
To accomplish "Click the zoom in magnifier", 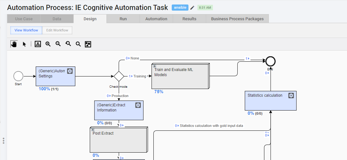I will [x=48, y=44].
